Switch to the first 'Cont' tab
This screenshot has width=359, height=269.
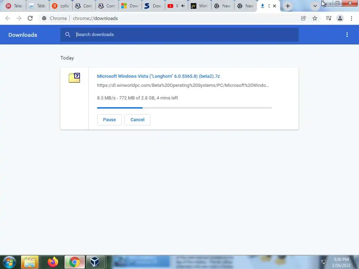pyautogui.click(x=83, y=6)
